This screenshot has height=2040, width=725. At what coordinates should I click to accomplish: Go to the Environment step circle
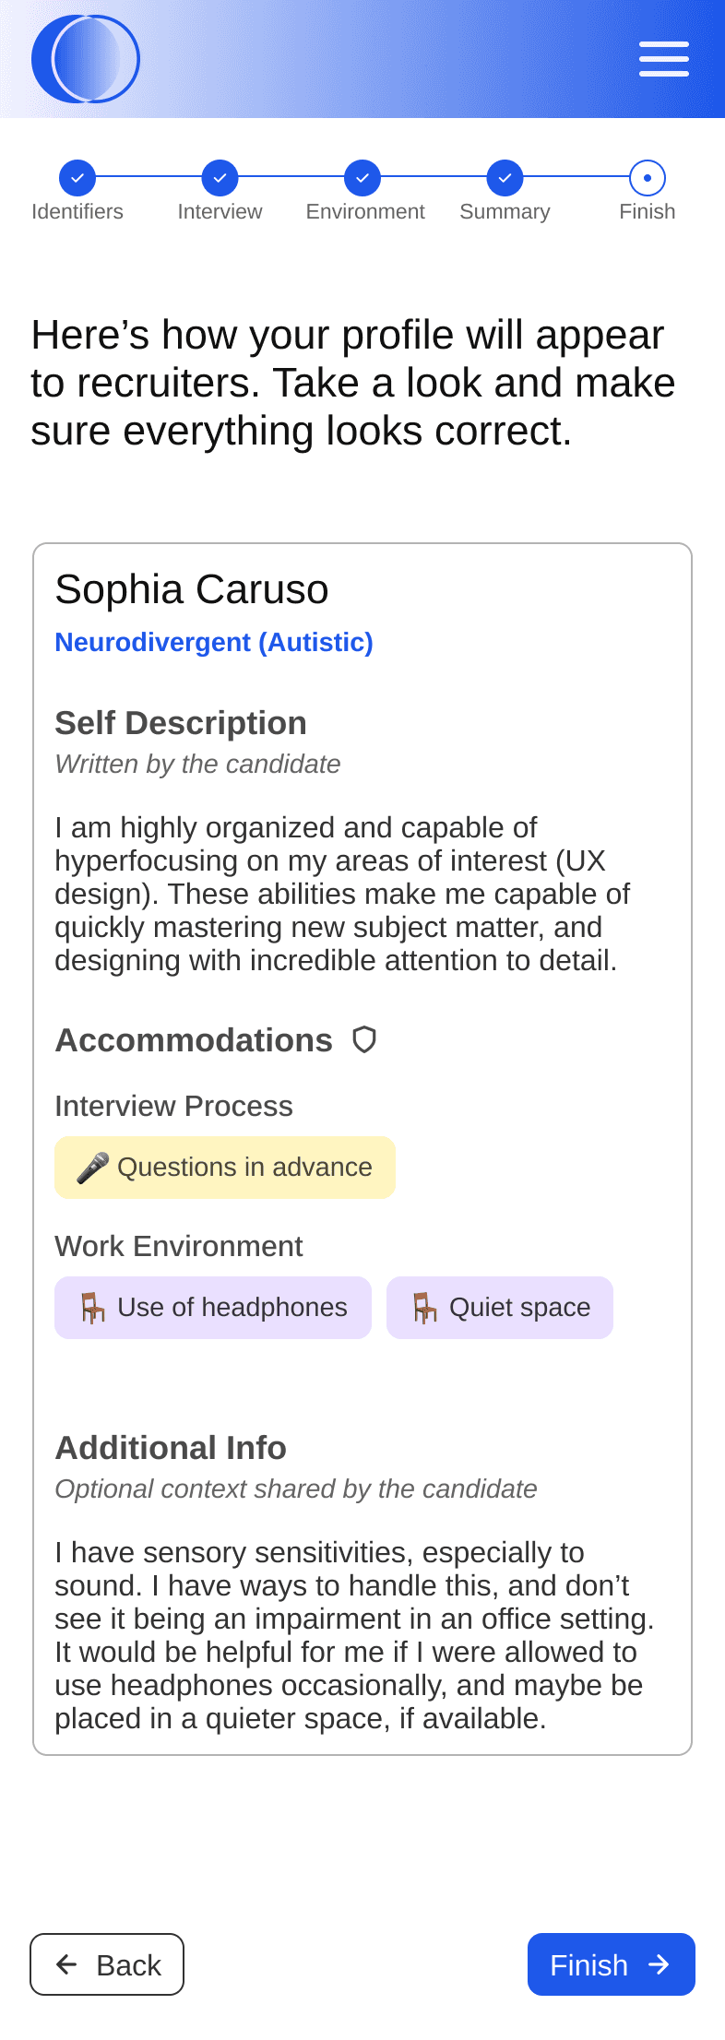(x=362, y=178)
